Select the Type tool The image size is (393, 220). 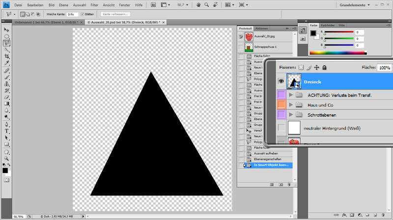(7, 131)
